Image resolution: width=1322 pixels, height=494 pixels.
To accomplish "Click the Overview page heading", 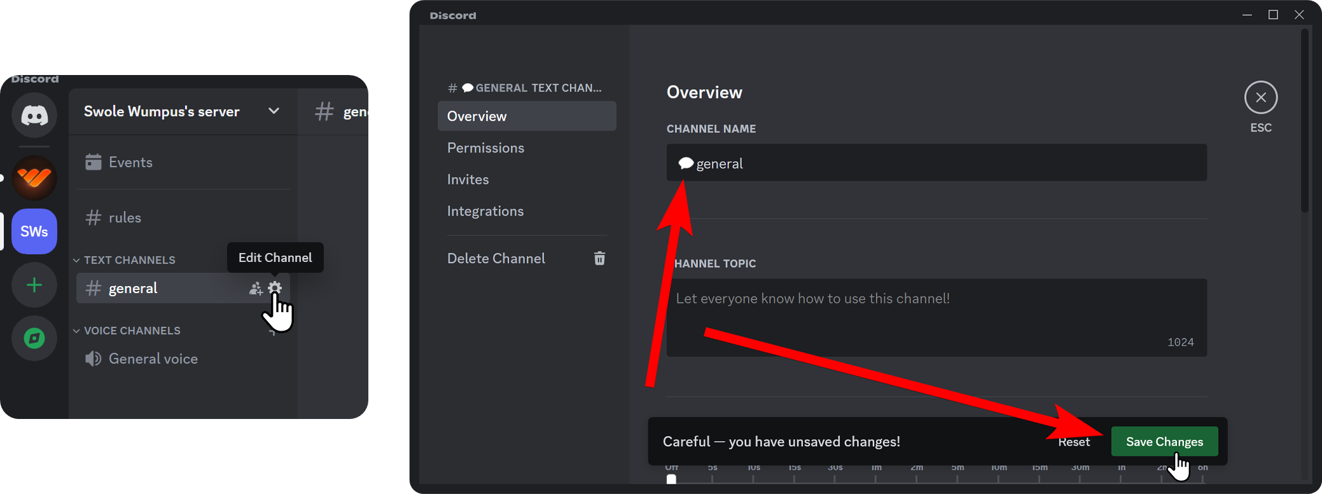I will pos(704,92).
